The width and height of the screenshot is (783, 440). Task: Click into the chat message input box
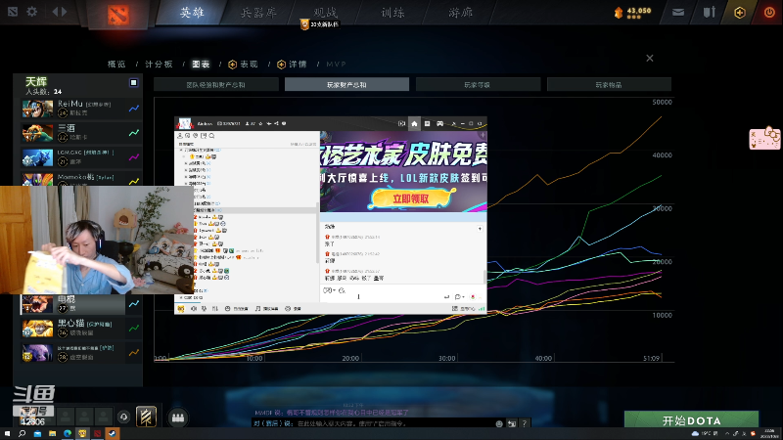[402, 292]
